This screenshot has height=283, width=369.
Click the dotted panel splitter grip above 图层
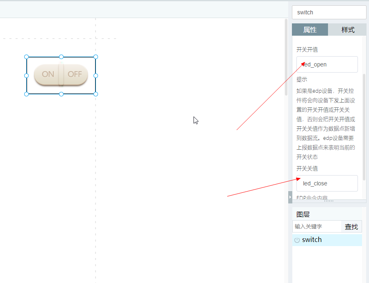coord(329,201)
